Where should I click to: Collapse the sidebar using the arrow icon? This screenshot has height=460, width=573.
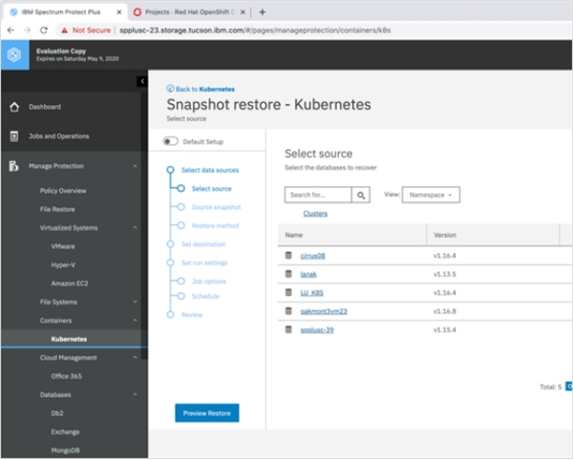pyautogui.click(x=141, y=82)
